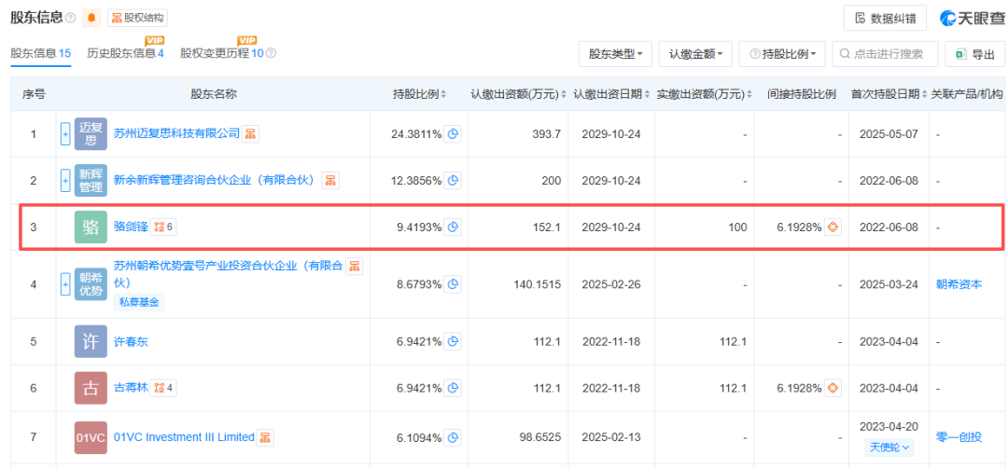Click the 导出 export button
The image size is (1008, 468).
tap(974, 54)
